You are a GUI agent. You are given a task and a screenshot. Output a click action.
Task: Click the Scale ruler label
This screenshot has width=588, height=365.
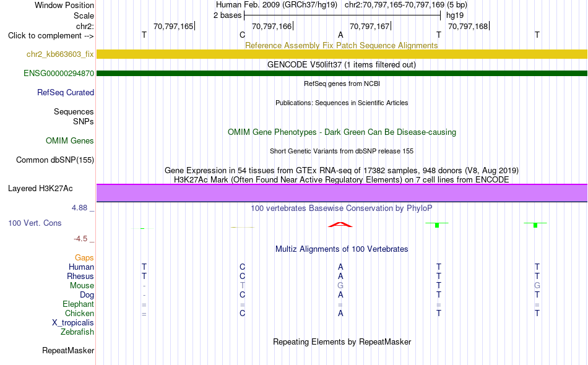[84, 15]
